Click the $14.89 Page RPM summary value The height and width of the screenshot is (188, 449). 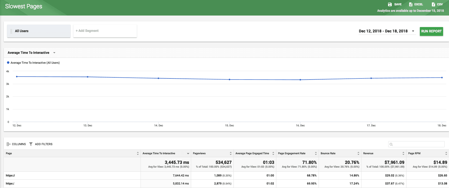440,162
